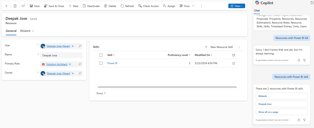Select the Chat tab in Copilot
This screenshot has width=314, height=128.
click(257, 11)
